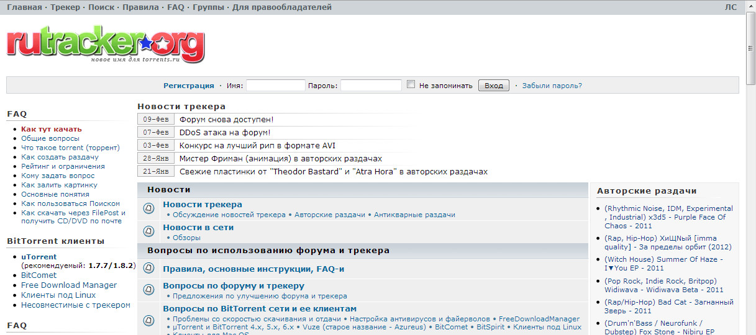
Task: Open Правила in top navigation
Action: pyautogui.click(x=140, y=7)
